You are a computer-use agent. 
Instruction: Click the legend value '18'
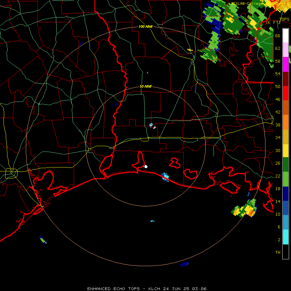(x=278, y=189)
